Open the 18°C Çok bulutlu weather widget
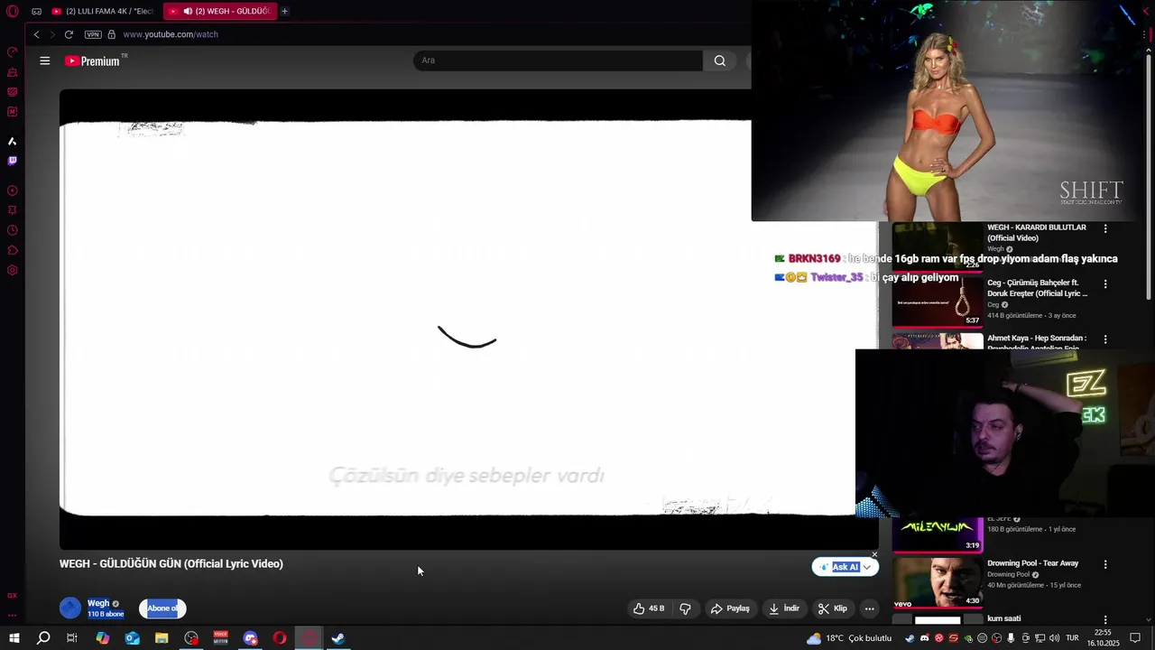Image resolution: width=1155 pixels, height=650 pixels. tap(849, 638)
